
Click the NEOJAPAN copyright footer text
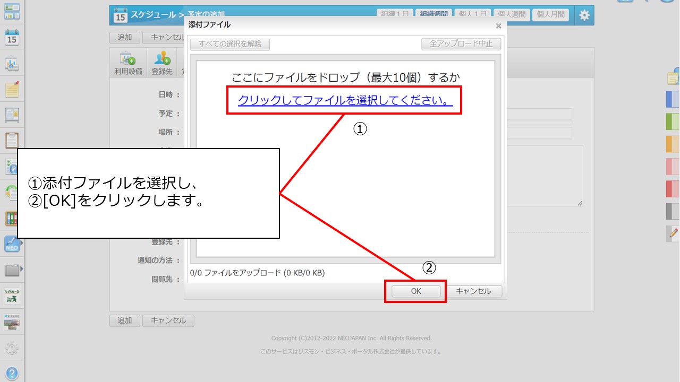click(352, 338)
